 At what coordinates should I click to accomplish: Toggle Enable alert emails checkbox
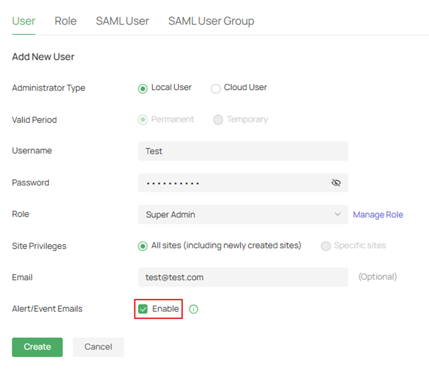[x=143, y=309]
